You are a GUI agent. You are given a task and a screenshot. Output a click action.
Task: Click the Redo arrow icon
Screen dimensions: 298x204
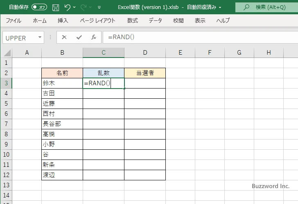[84, 7]
